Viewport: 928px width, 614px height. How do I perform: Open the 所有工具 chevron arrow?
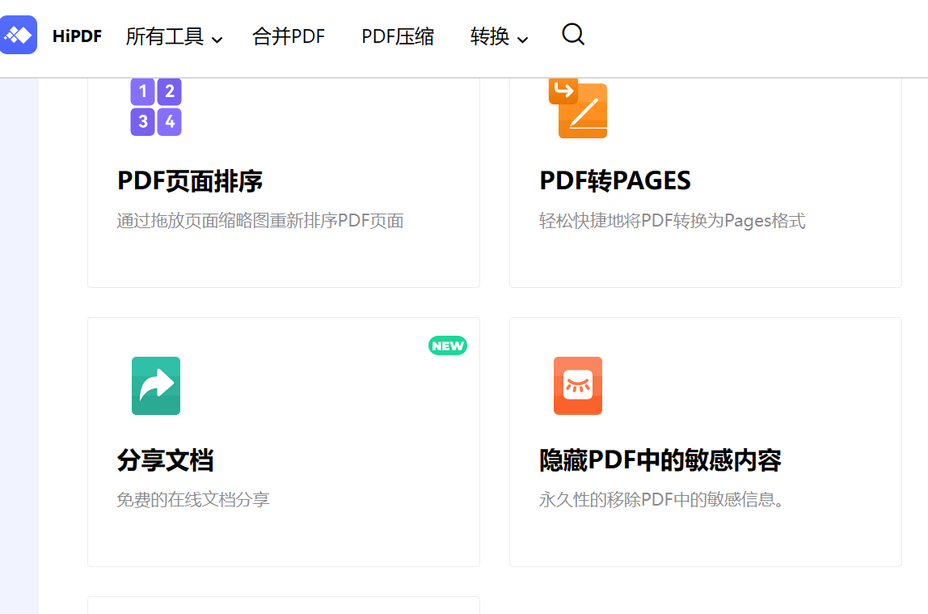click(216, 38)
